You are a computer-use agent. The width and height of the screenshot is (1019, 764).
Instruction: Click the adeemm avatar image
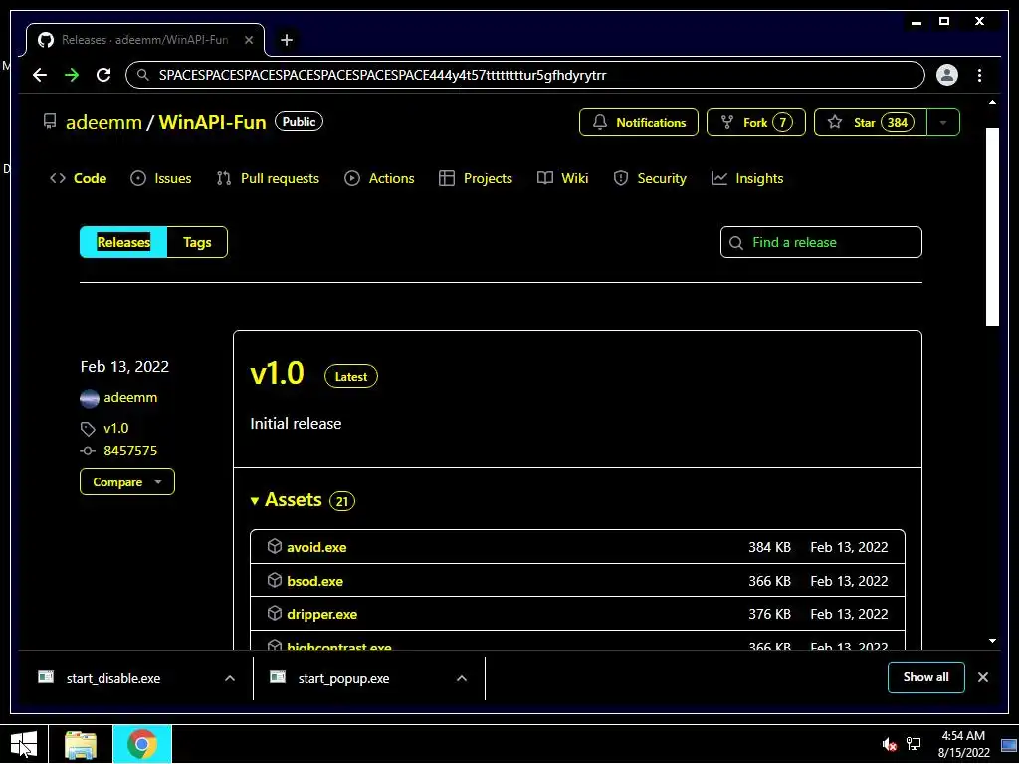89,398
